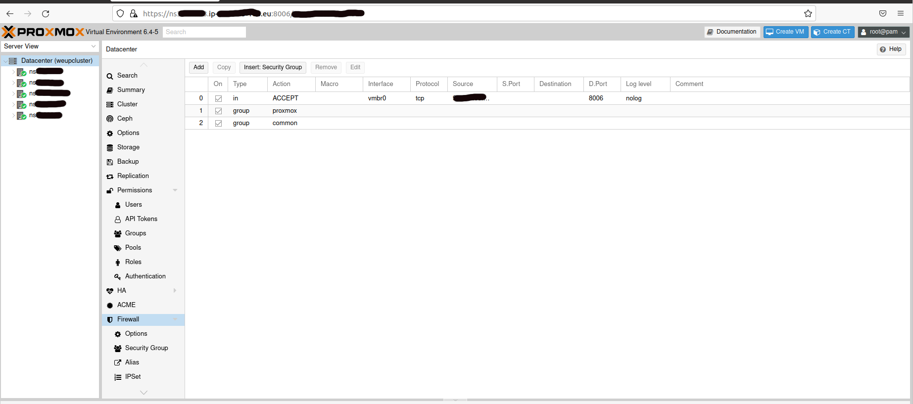
Task: Click the Storage database icon
Action: (x=110, y=147)
